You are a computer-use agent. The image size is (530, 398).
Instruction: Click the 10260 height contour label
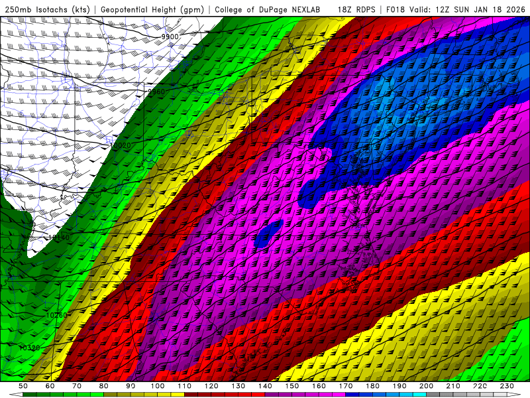pyautogui.click(x=56, y=315)
